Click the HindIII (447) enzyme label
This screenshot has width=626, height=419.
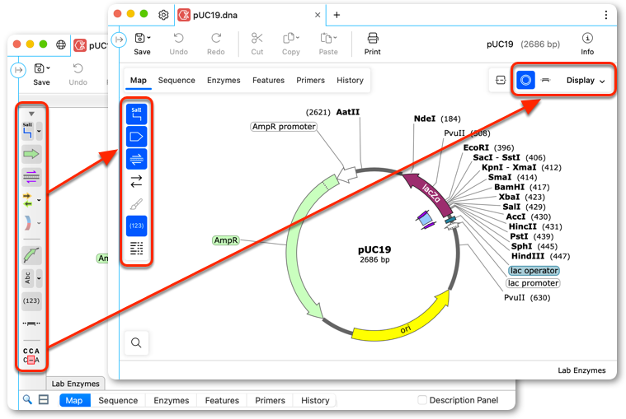pyautogui.click(x=540, y=256)
